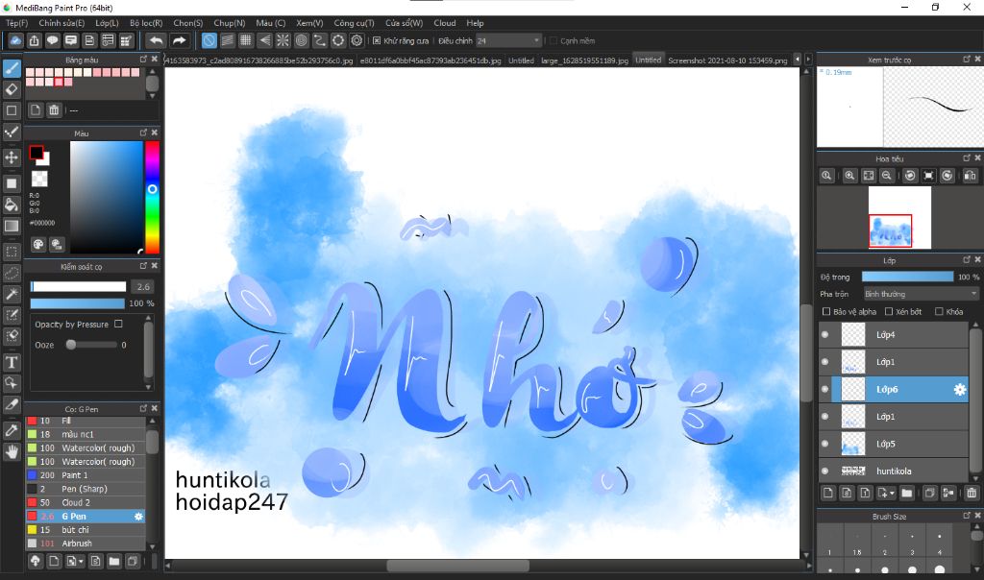Enable Opacity by Pressure checkbox

(118, 325)
